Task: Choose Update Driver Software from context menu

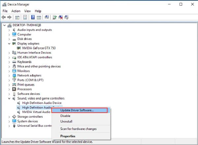Action: click(x=77, y=110)
